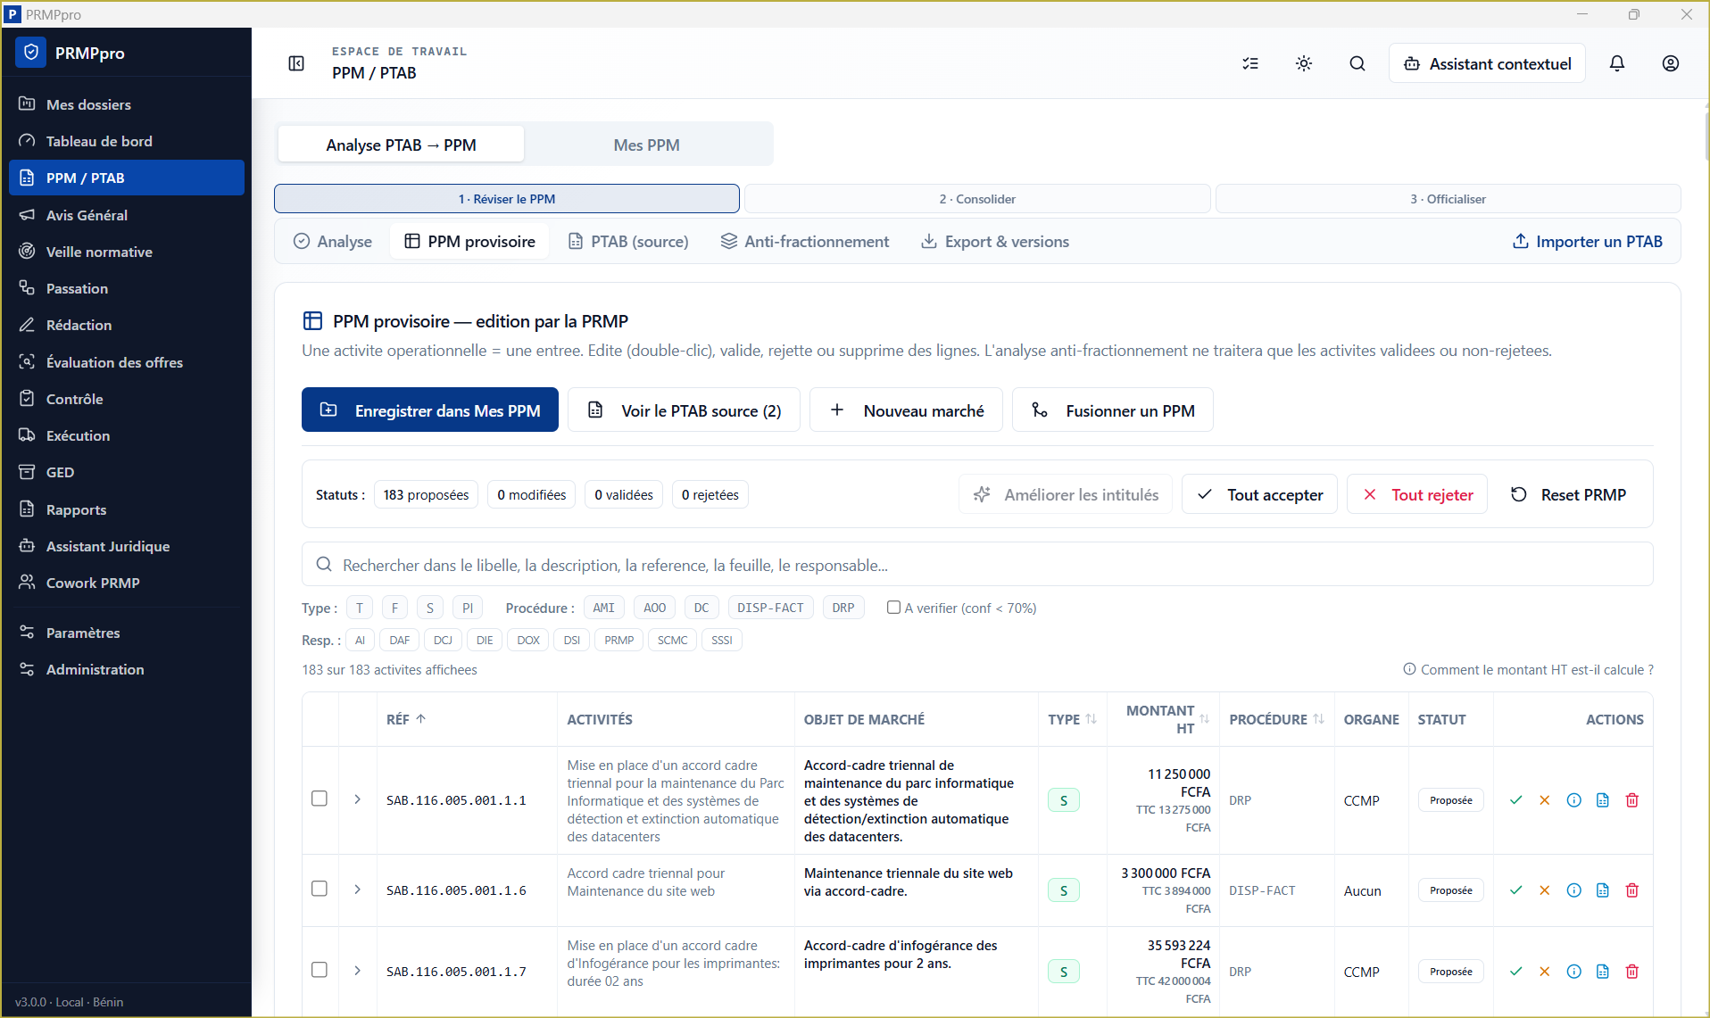
Task: Click Fusionner un PPM button
Action: coord(1112,410)
